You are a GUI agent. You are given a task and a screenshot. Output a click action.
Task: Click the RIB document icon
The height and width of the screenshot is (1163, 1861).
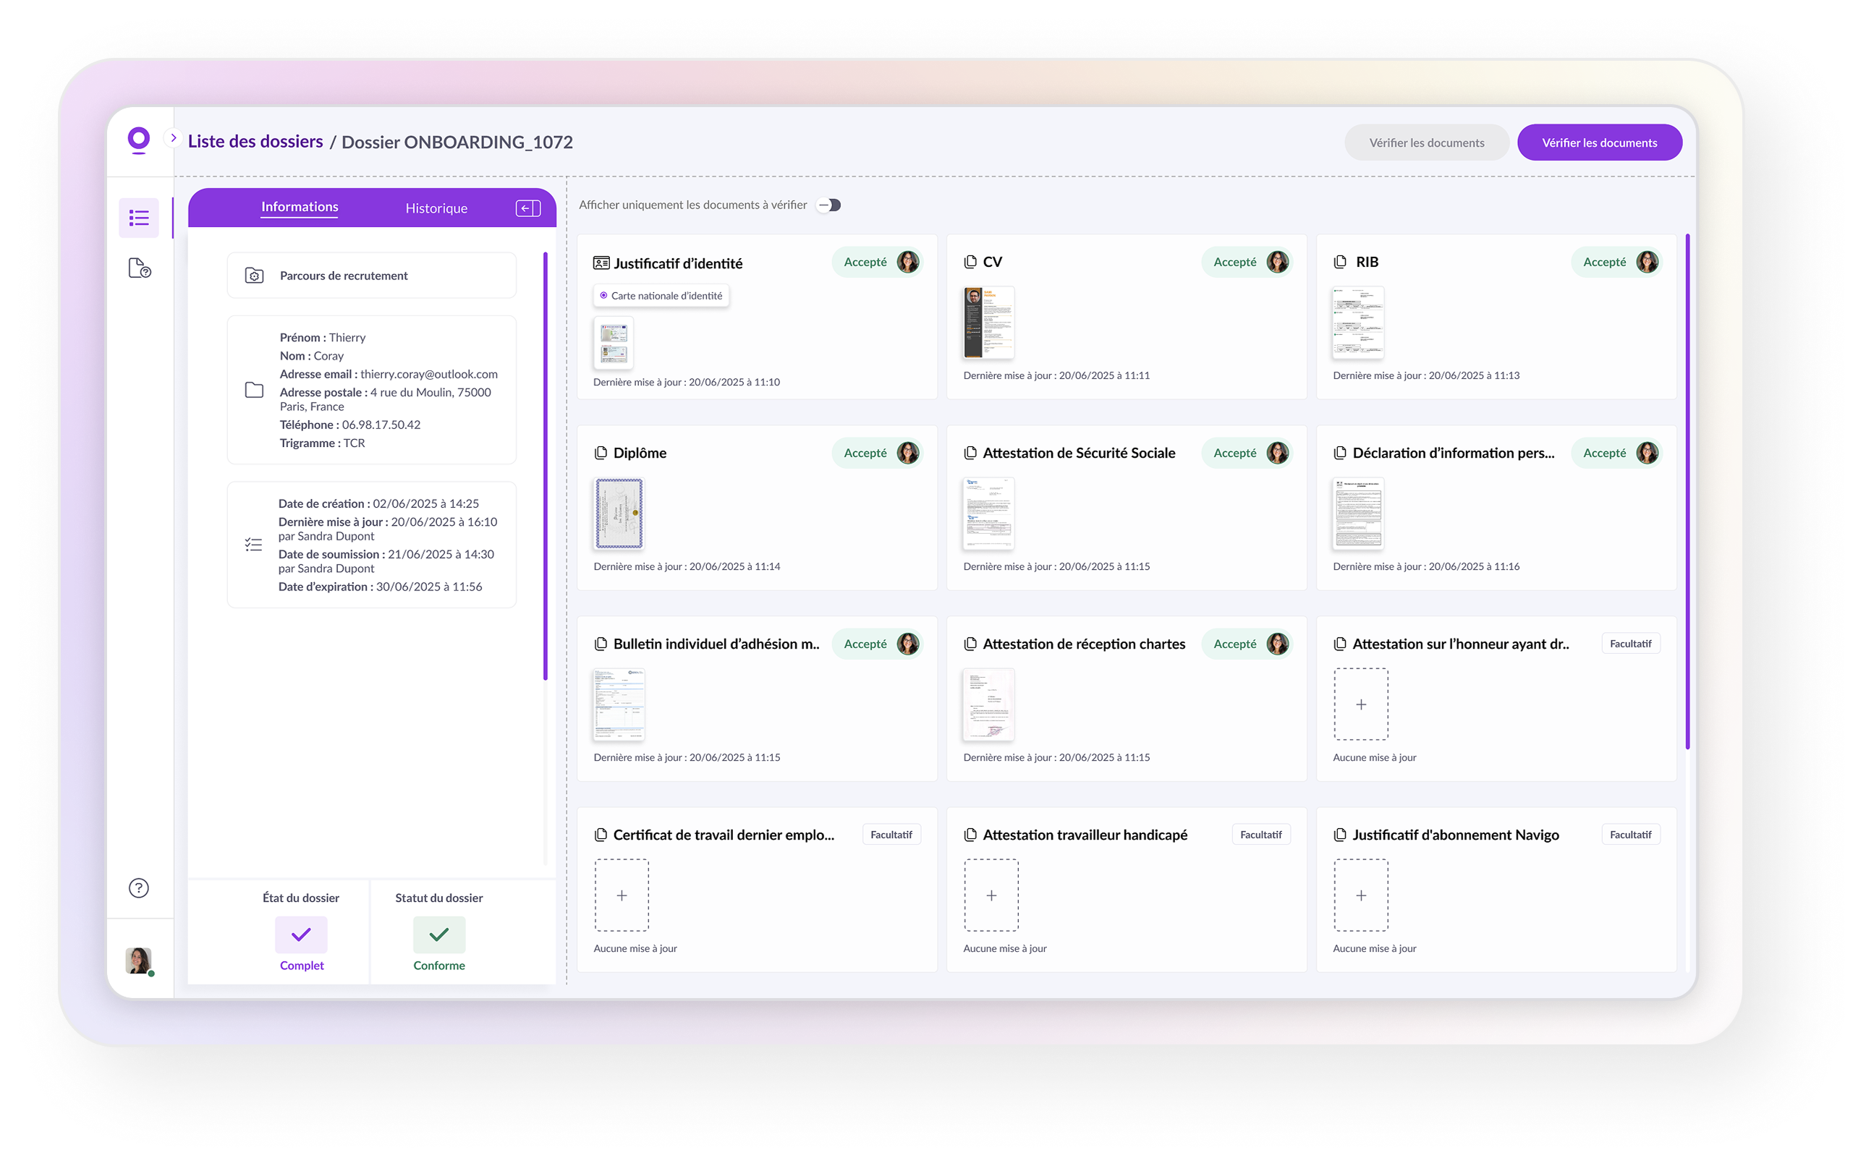pos(1339,262)
